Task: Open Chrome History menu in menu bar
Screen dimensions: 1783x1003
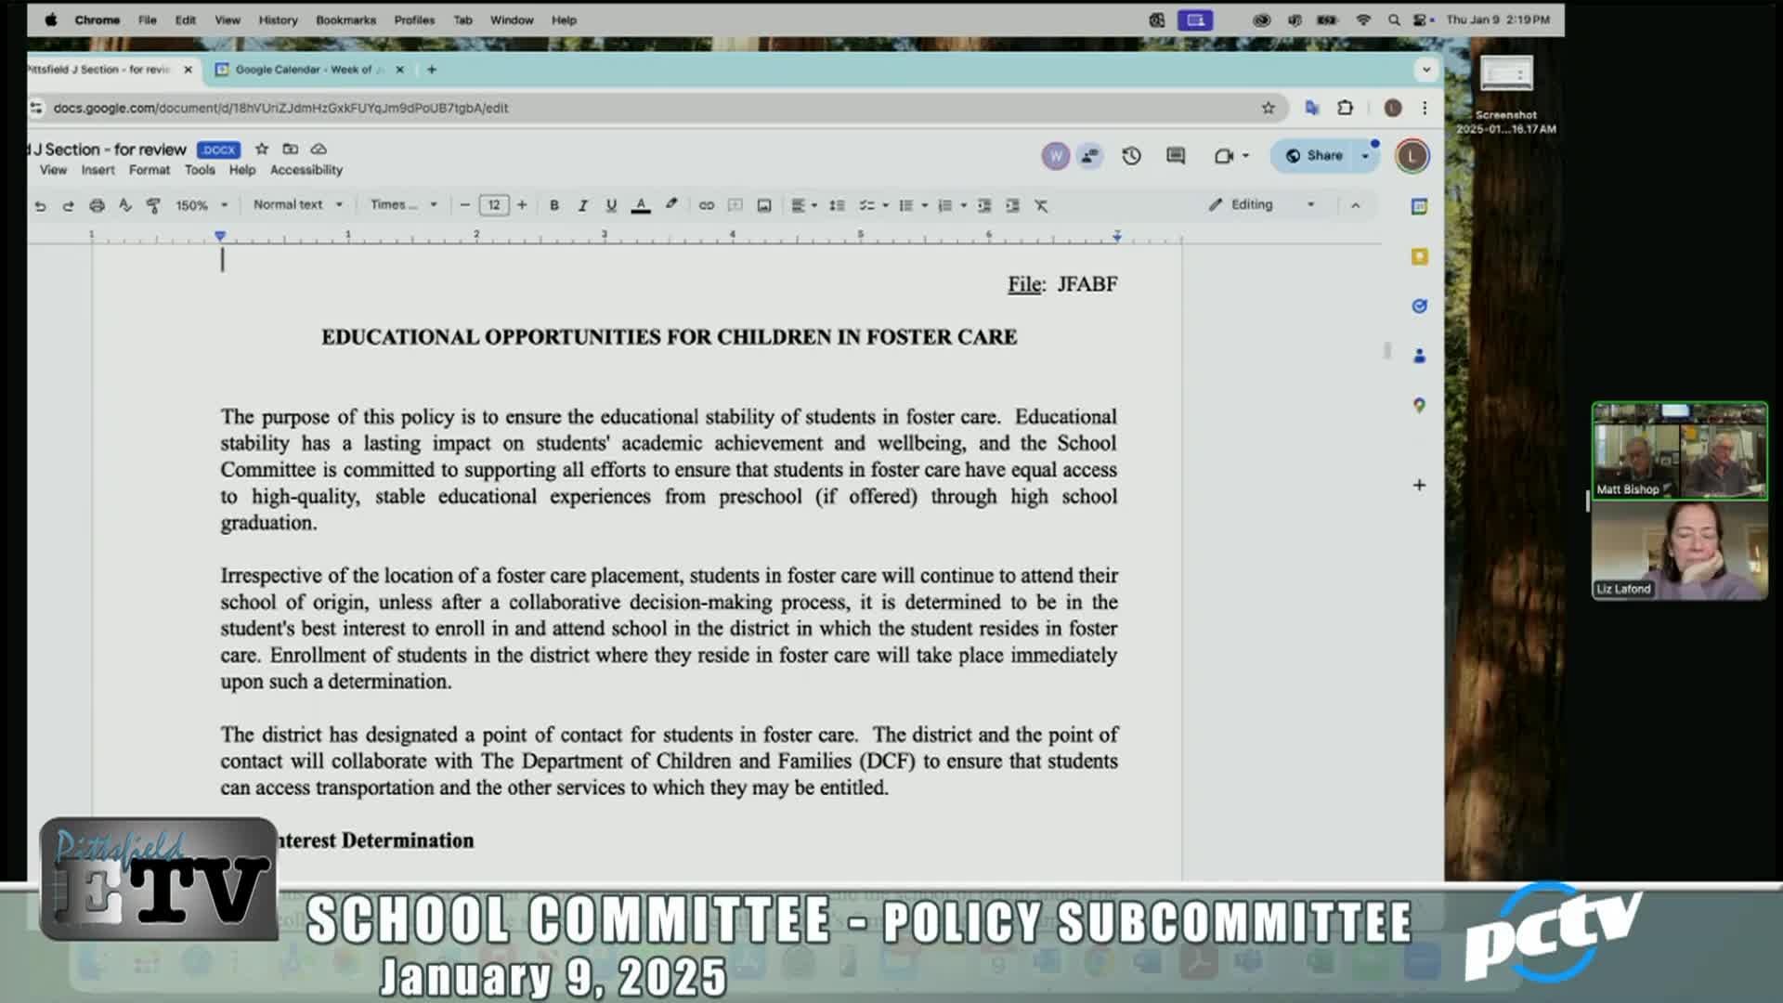Action: coord(278,20)
